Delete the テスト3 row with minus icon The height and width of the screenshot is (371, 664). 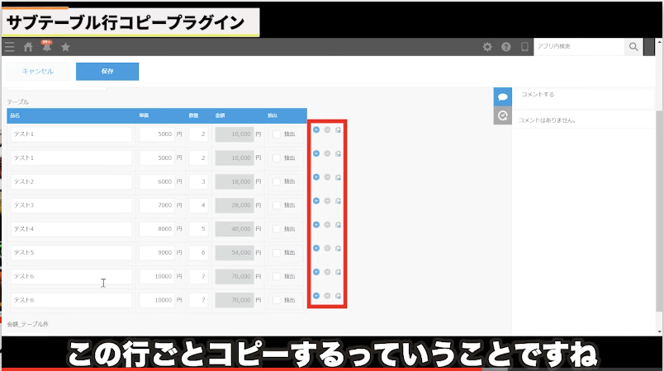[327, 200]
